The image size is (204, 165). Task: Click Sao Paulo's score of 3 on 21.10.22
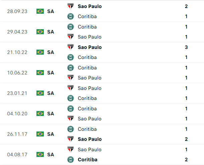(x=186, y=47)
